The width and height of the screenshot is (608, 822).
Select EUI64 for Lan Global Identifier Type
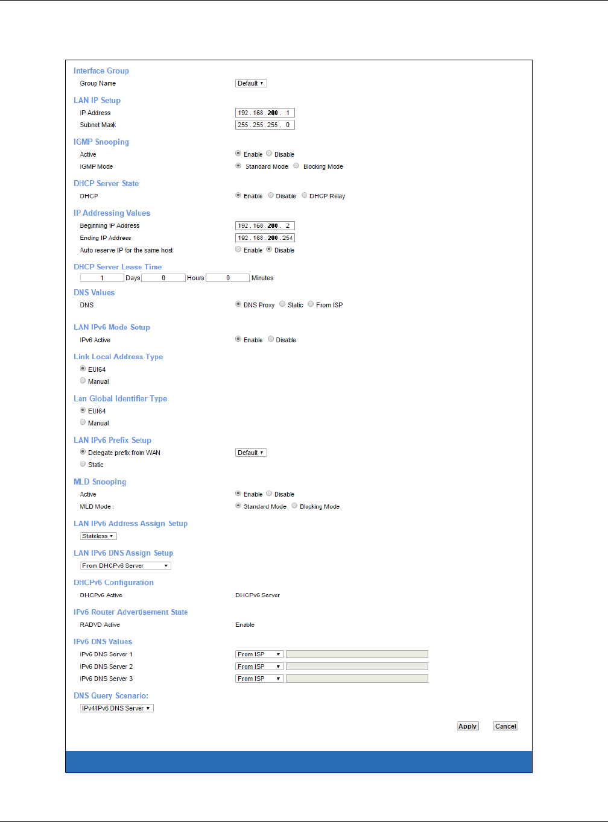coord(83,410)
